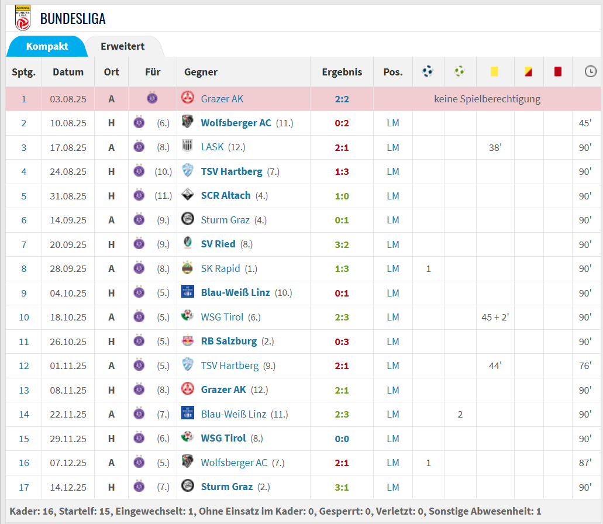The image size is (603, 524).
Task: Open the Wolfsberger AC link on matchday 2
Action: click(236, 123)
